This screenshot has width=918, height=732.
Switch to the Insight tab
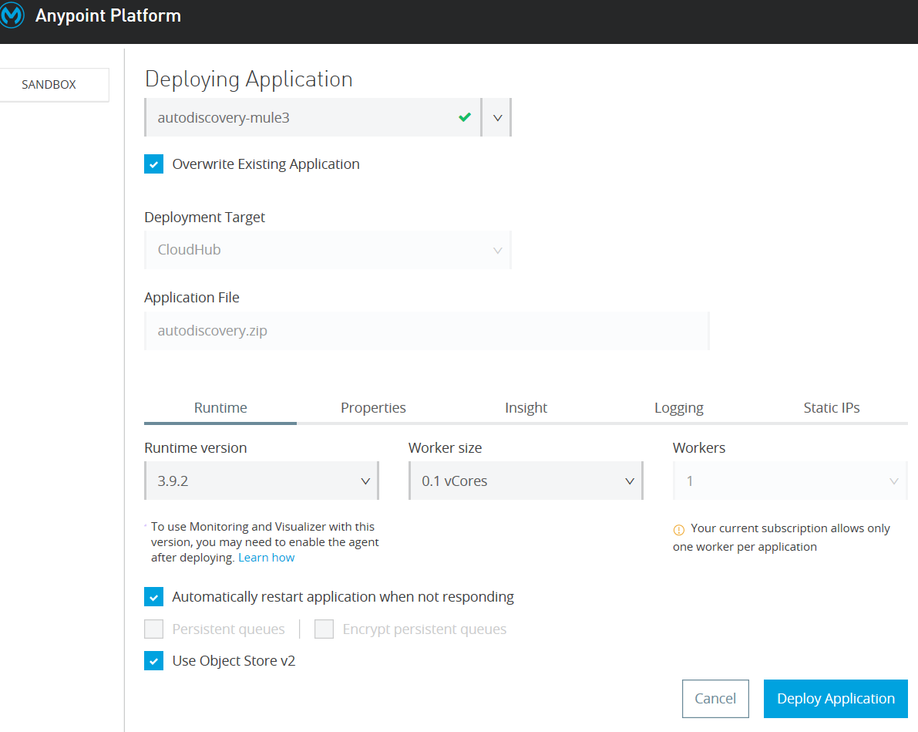coord(526,408)
